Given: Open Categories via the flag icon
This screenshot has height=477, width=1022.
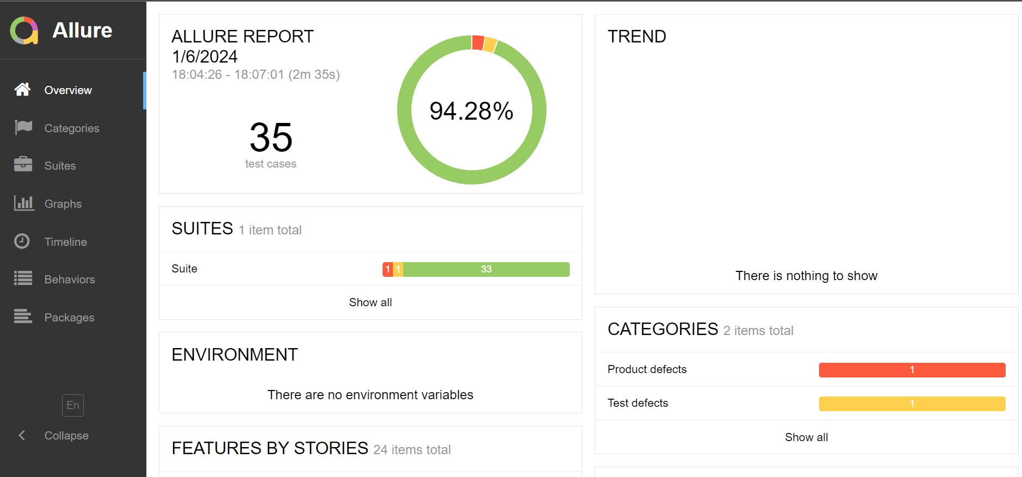Looking at the screenshot, I should (x=23, y=127).
